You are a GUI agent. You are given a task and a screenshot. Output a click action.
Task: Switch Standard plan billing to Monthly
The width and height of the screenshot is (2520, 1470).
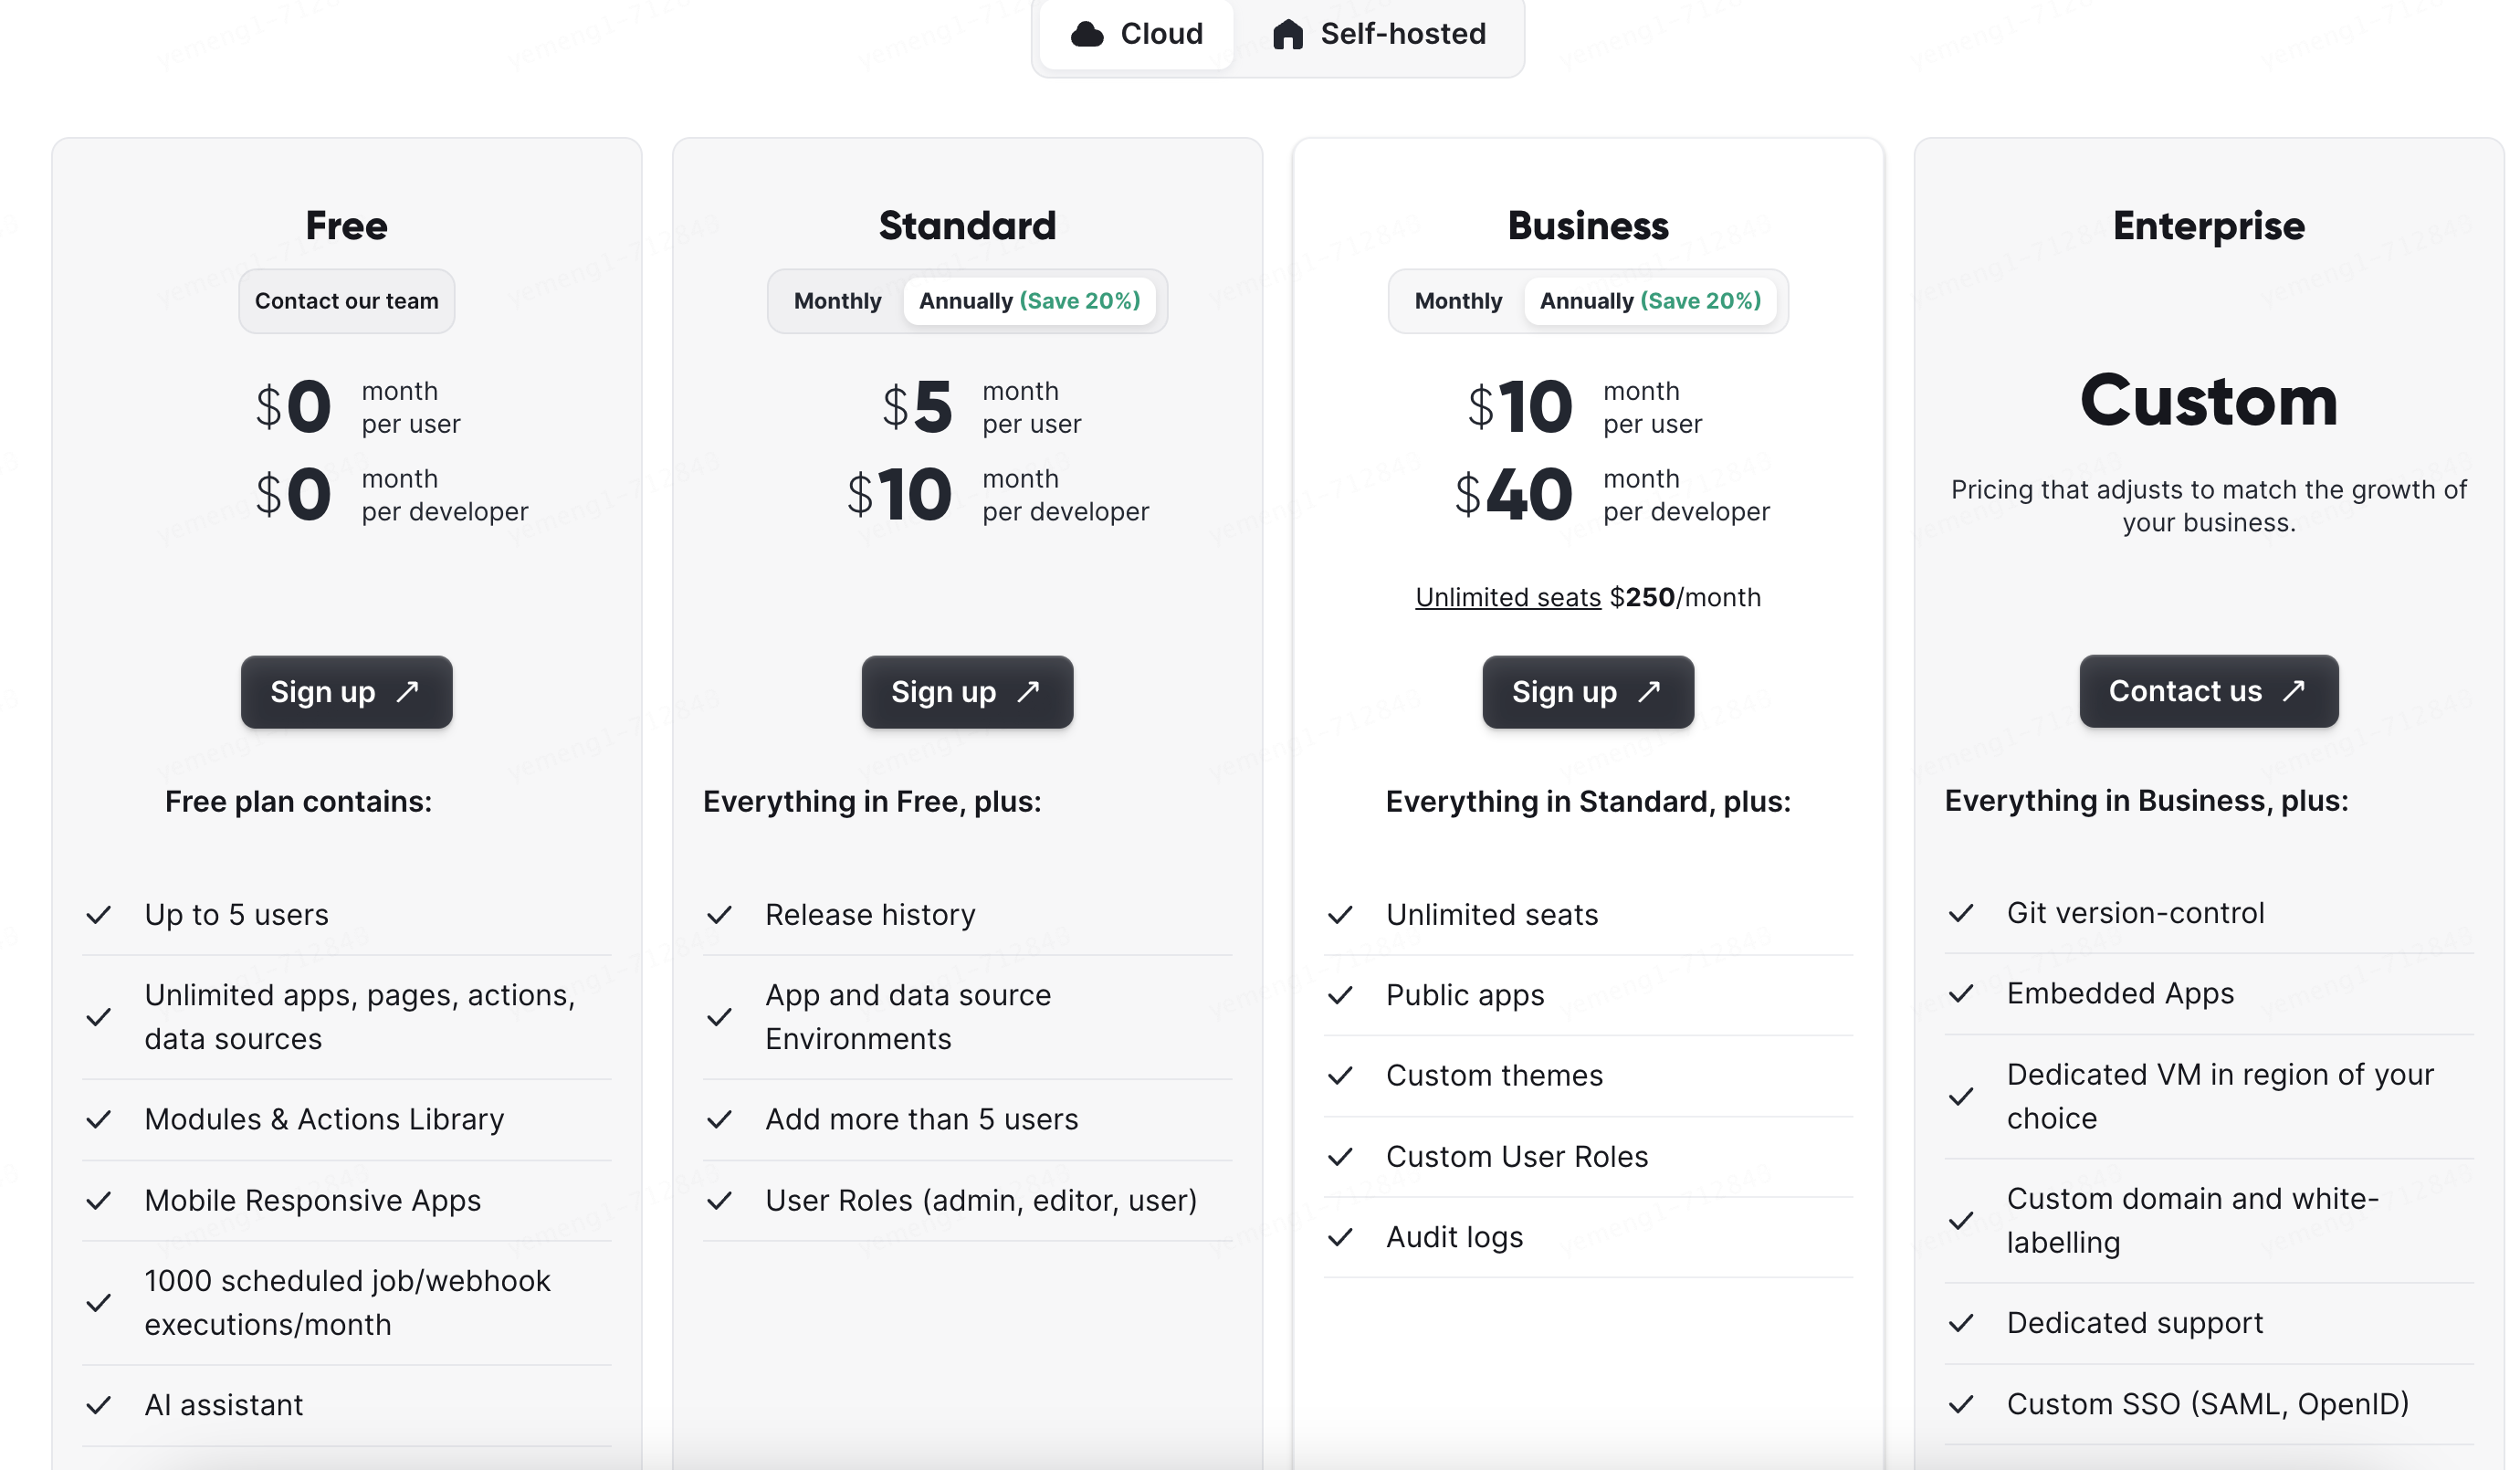(x=837, y=301)
